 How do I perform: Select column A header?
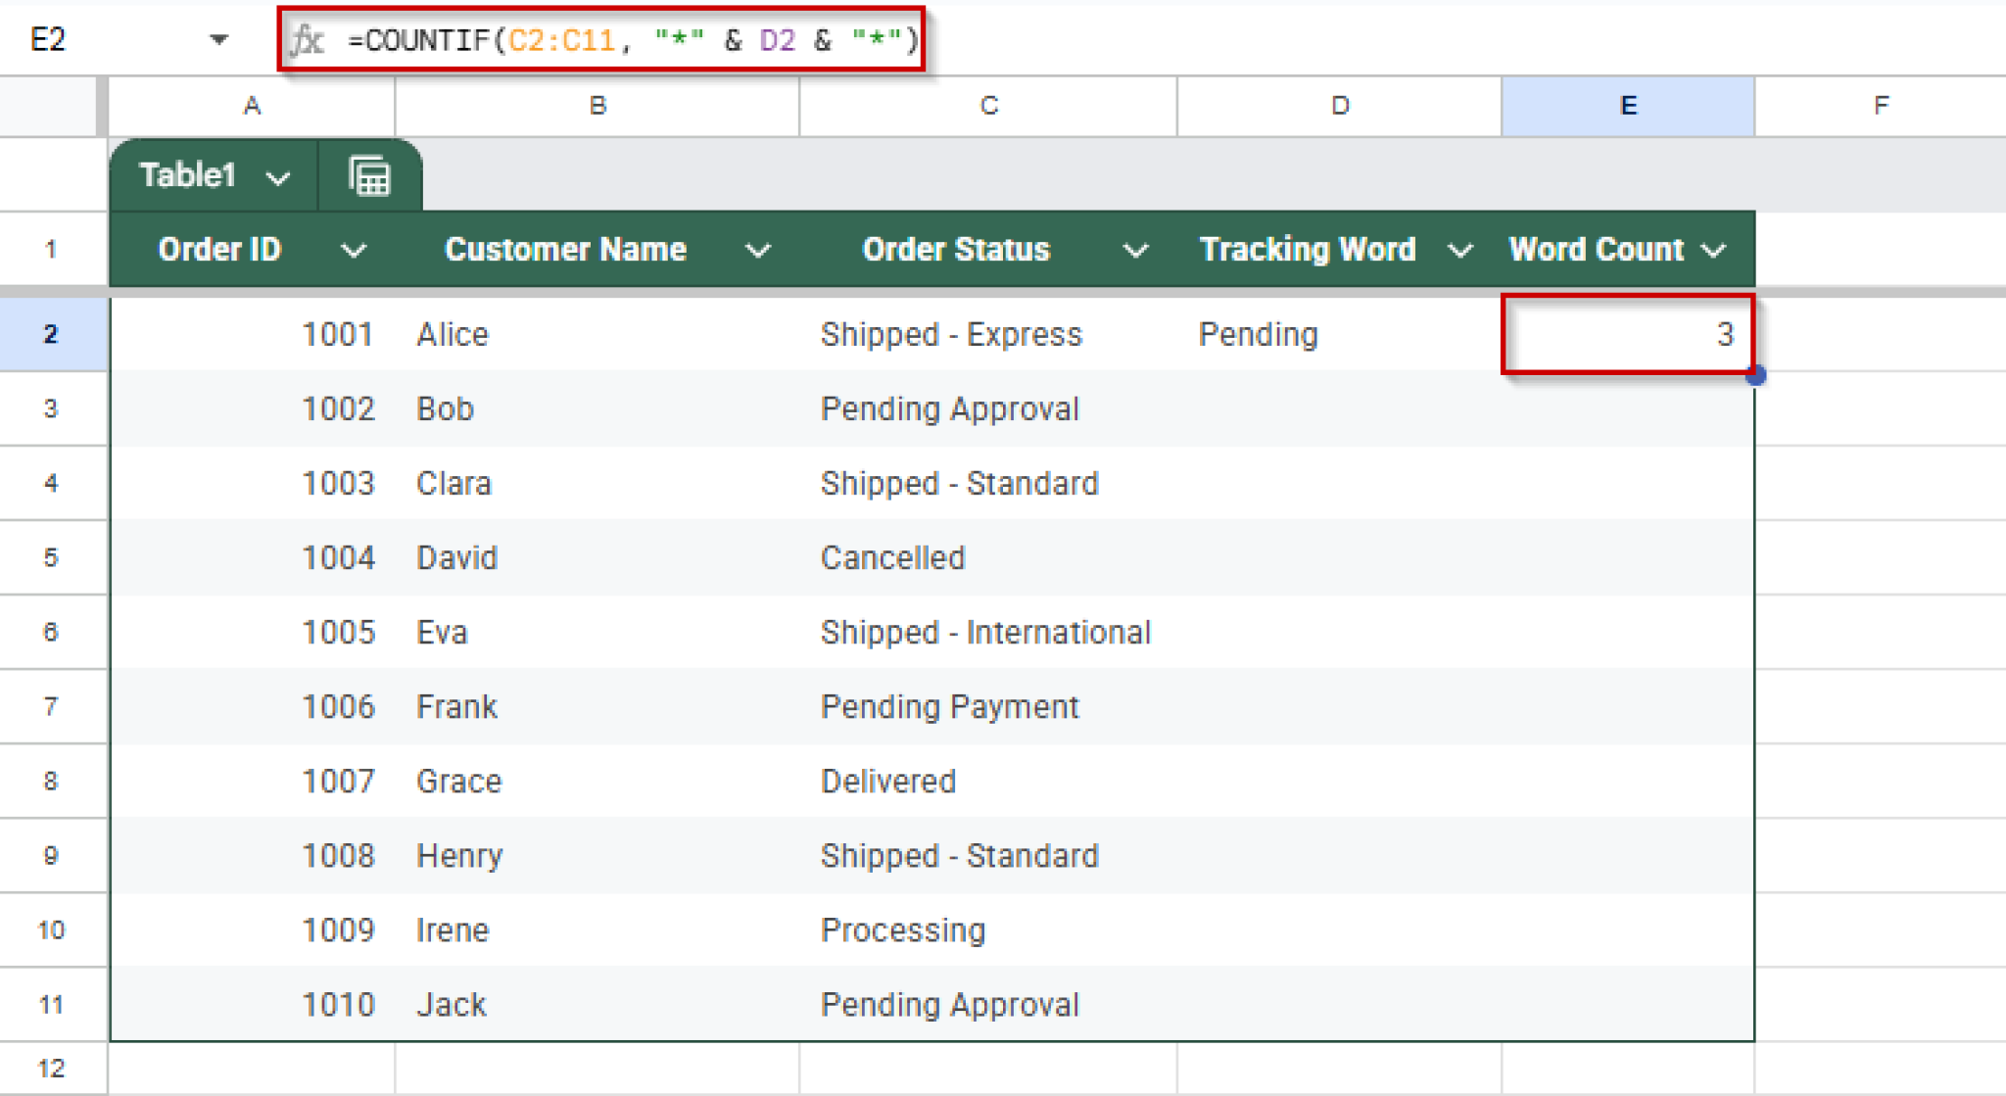252,106
